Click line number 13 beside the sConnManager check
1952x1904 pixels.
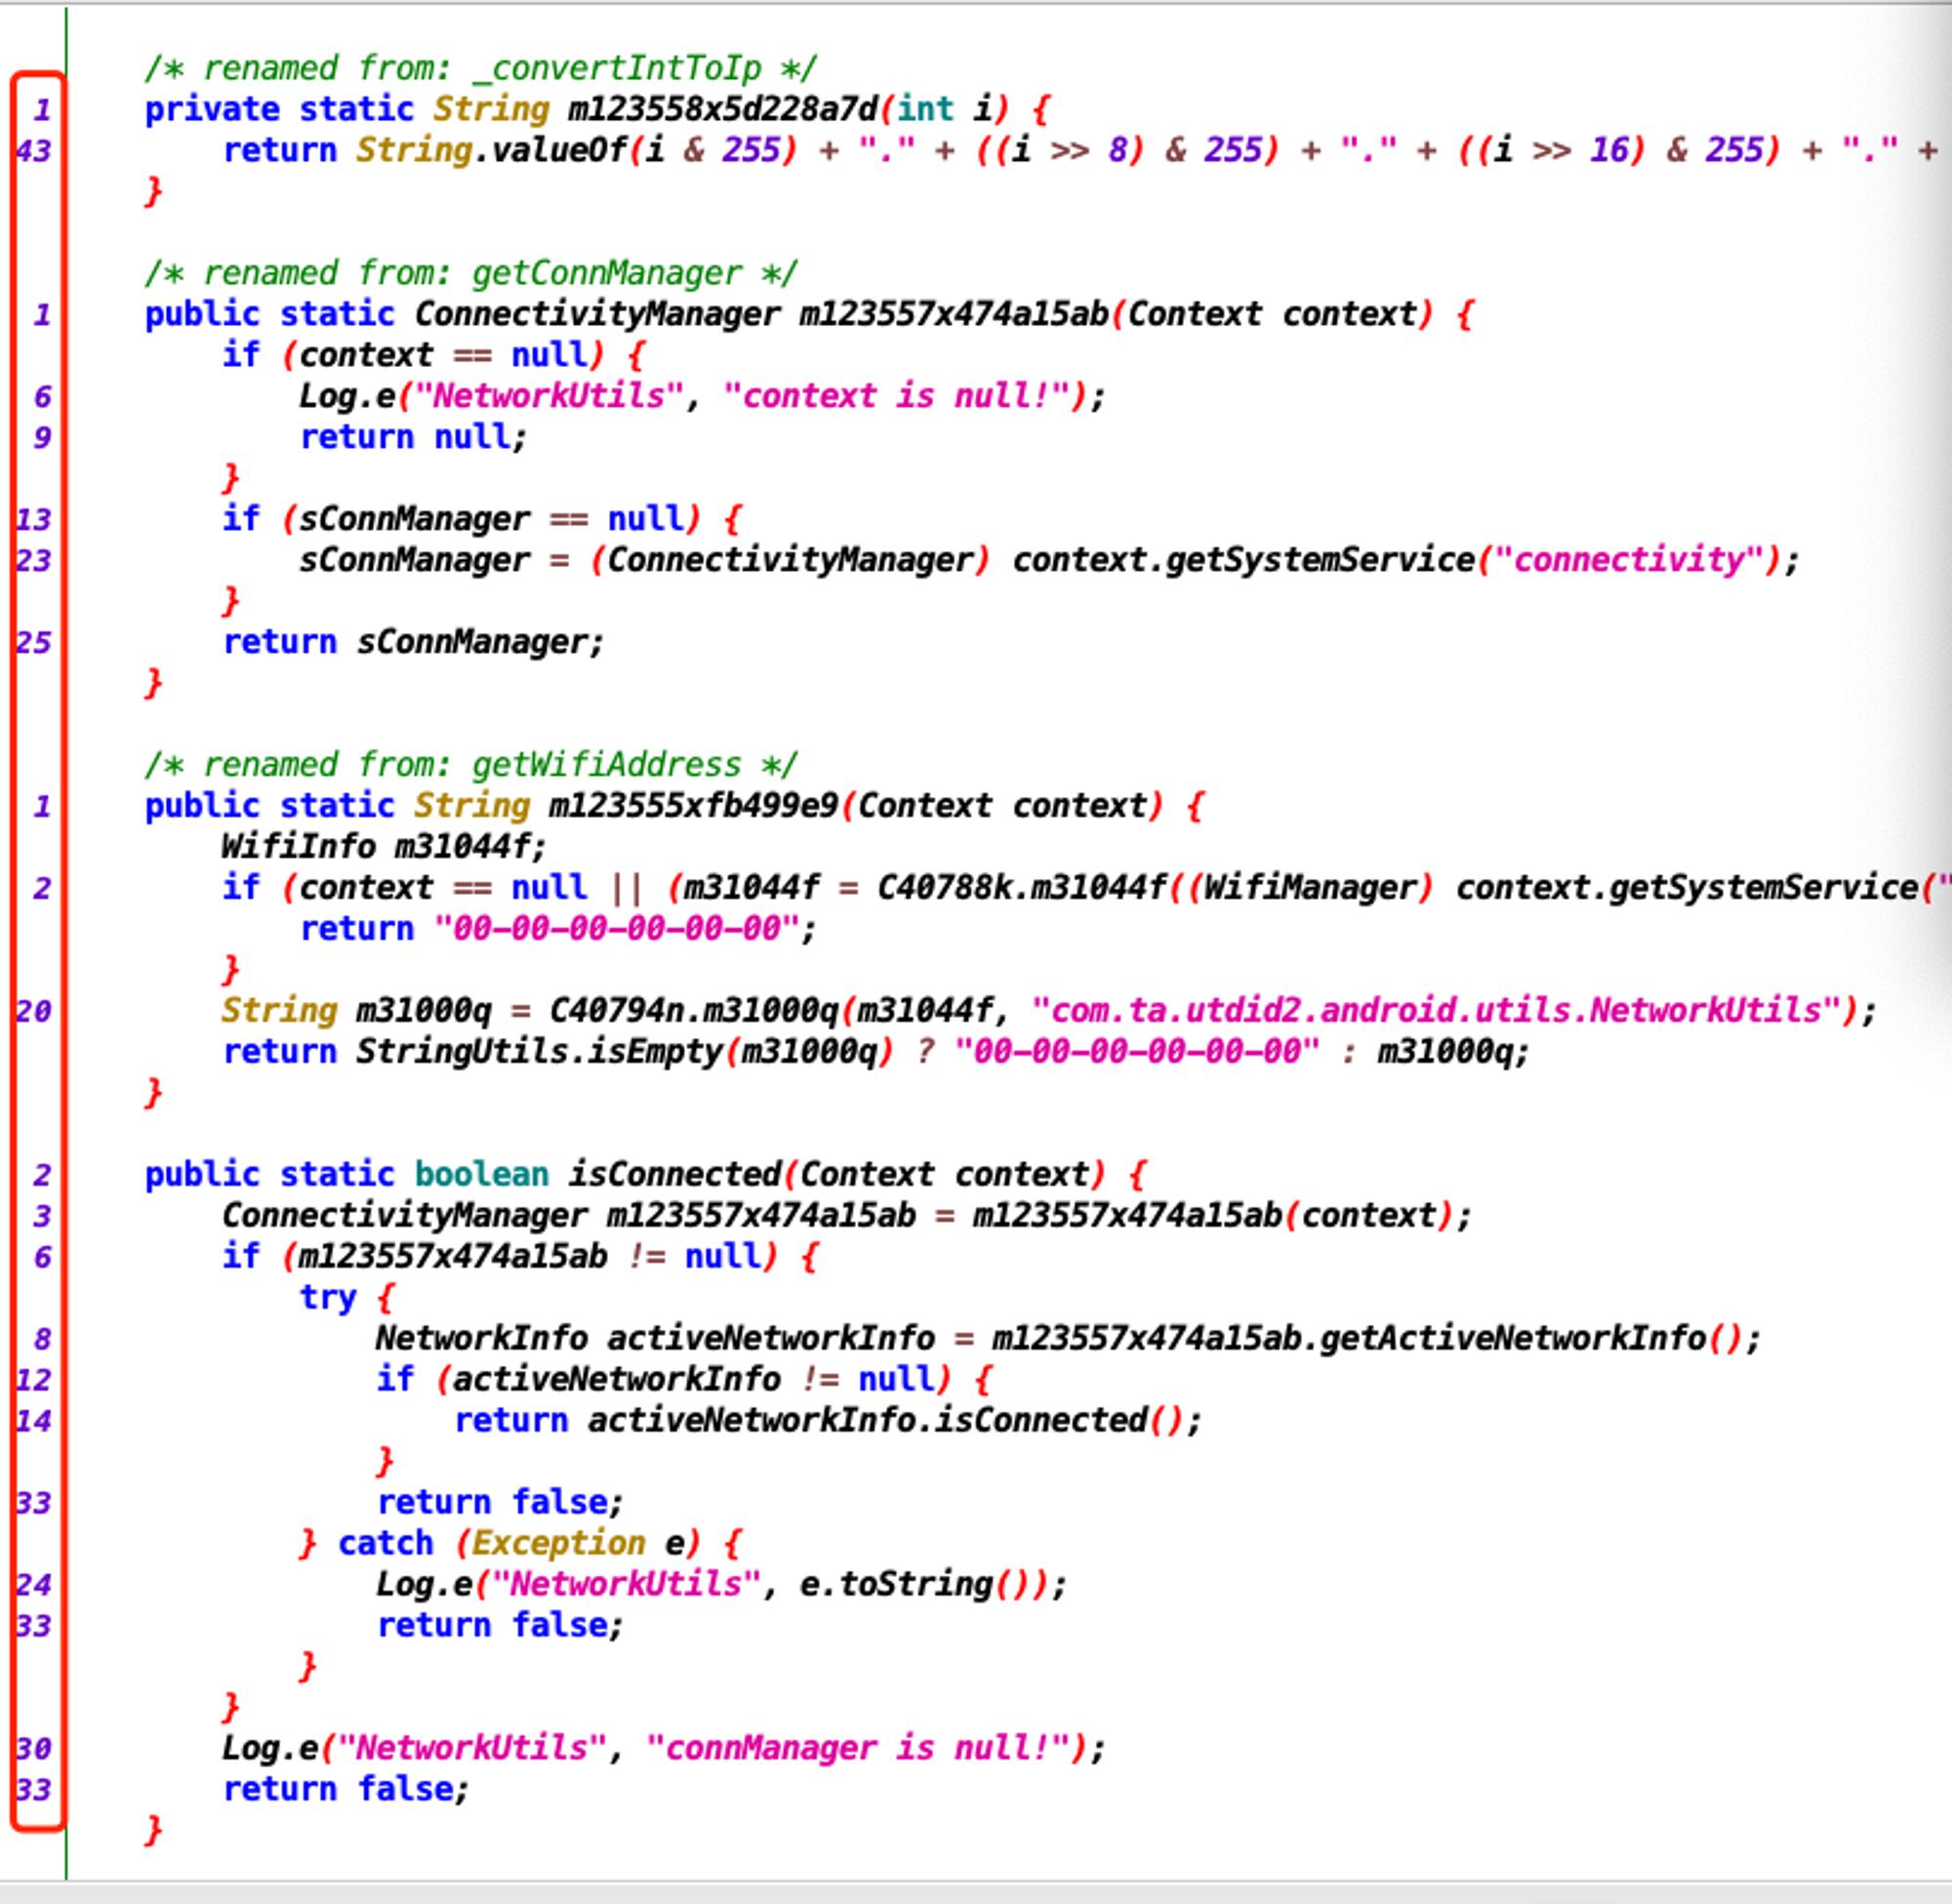[x=33, y=519]
